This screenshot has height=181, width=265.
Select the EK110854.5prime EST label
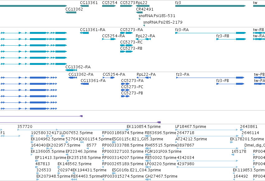click(144, 127)
